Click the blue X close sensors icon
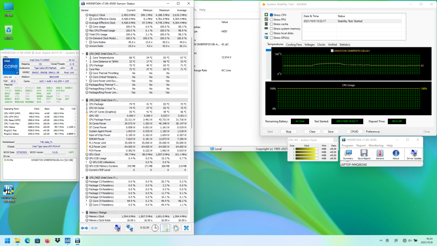The image size is (437, 246). pyautogui.click(x=186, y=228)
